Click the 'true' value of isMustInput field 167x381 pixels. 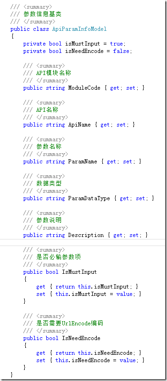click(116, 44)
